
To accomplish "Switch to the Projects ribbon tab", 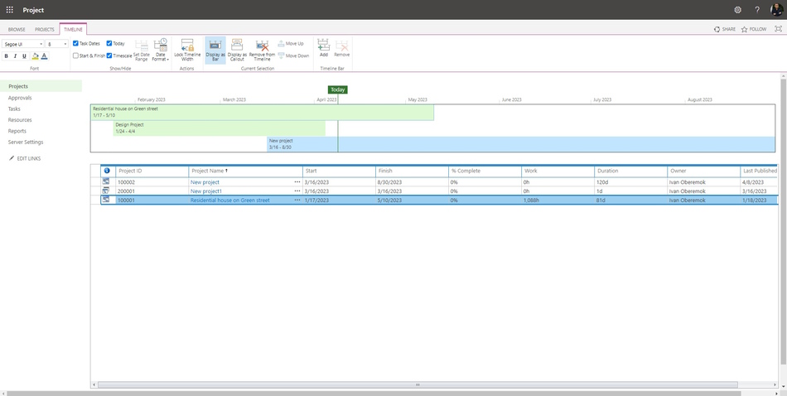I will coord(44,29).
